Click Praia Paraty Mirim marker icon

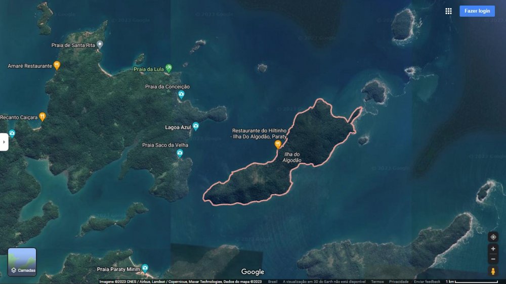(145, 268)
